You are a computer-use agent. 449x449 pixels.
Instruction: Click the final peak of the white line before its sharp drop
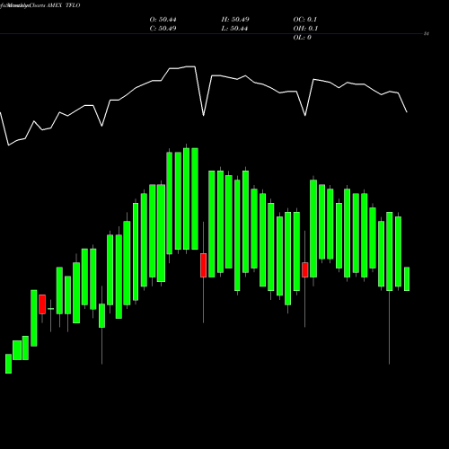click(195, 66)
